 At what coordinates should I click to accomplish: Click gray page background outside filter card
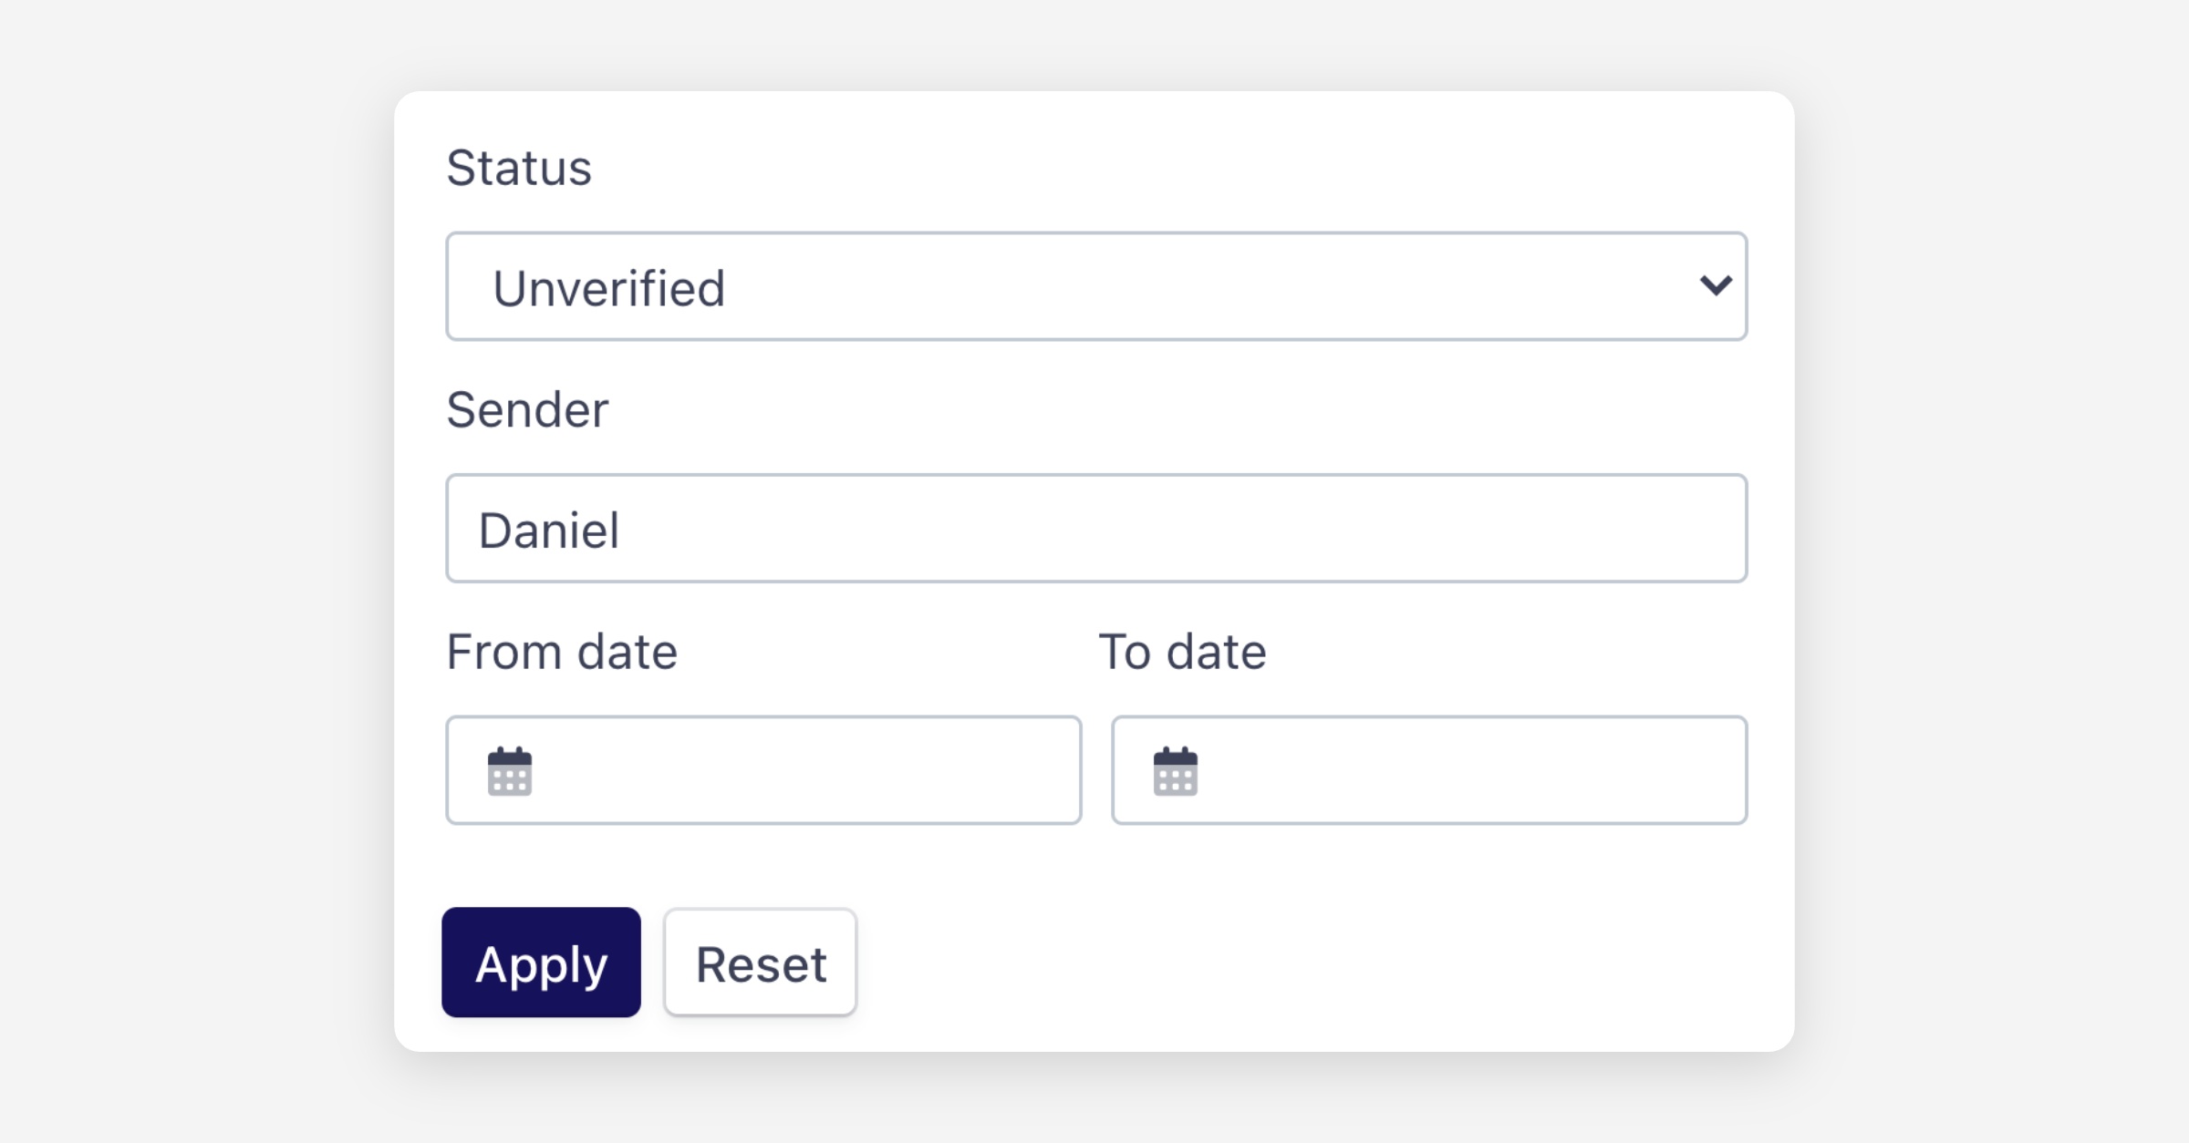pos(182,547)
